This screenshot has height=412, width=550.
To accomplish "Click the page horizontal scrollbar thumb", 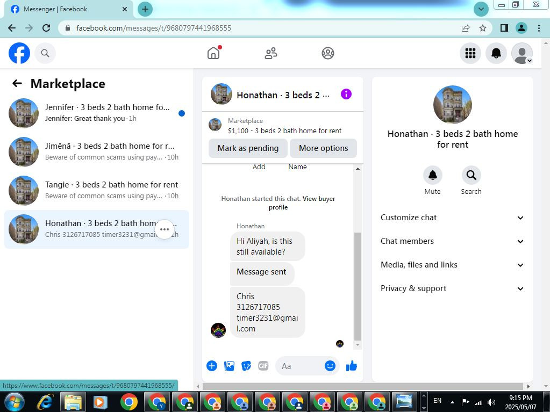I will pos(364,386).
